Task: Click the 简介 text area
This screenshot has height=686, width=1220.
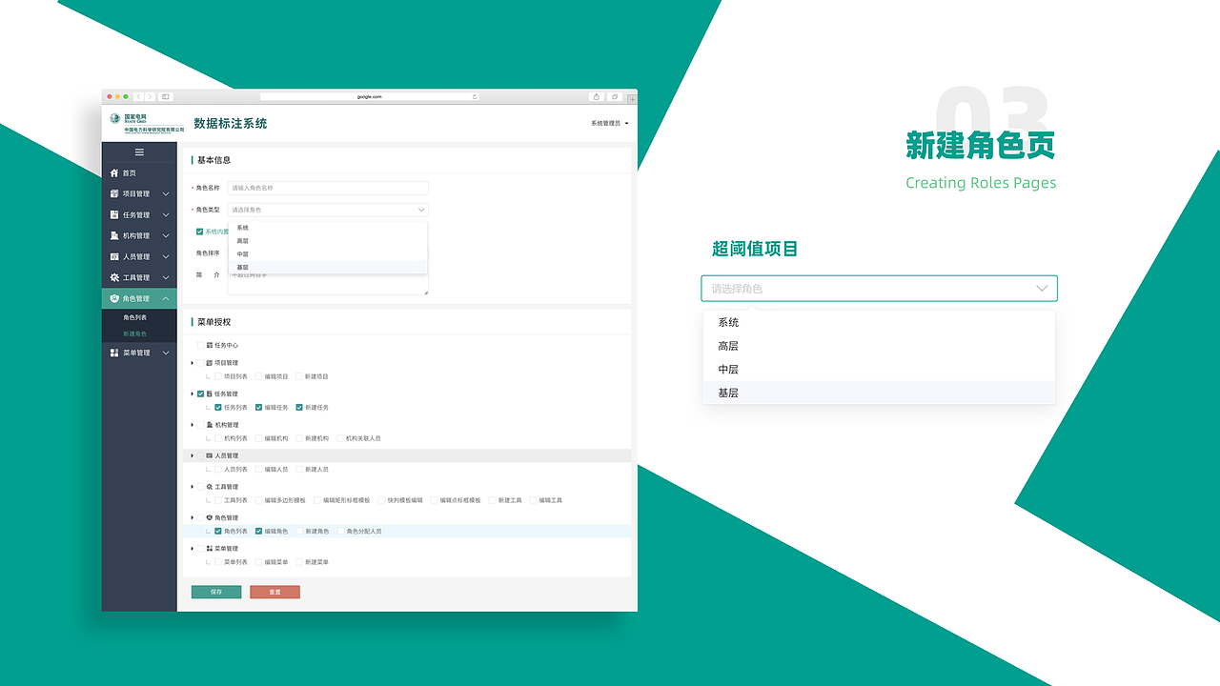Action: [x=328, y=281]
